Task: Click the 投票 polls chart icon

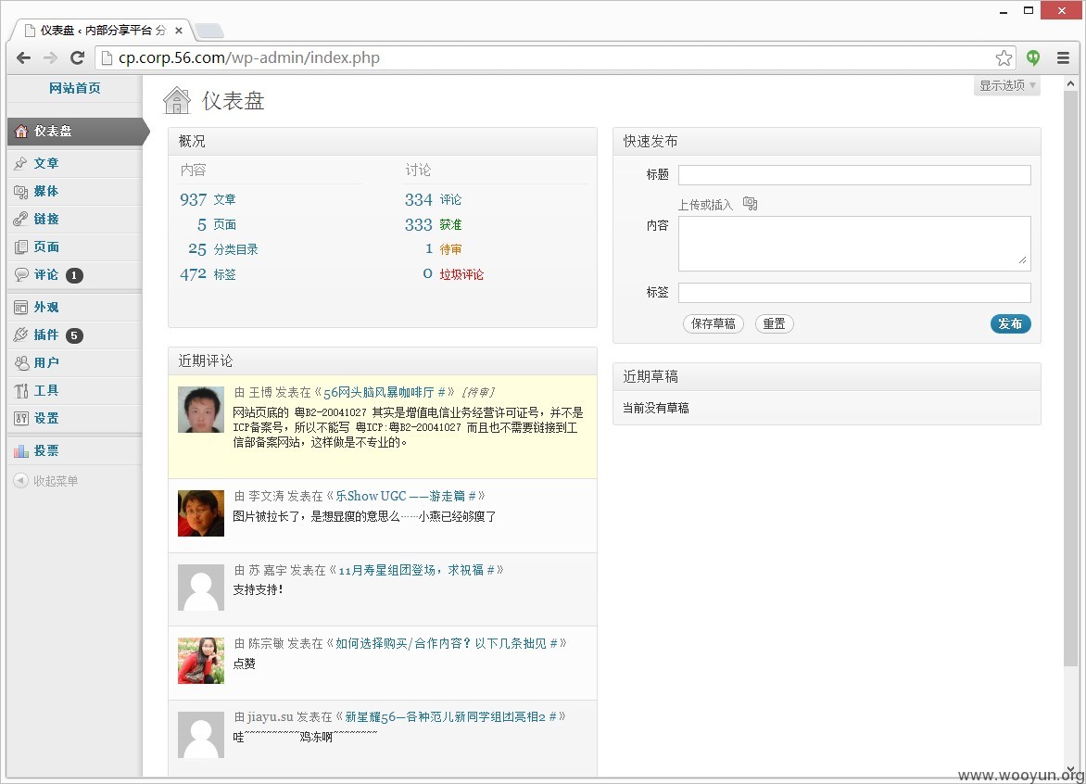Action: 20,451
